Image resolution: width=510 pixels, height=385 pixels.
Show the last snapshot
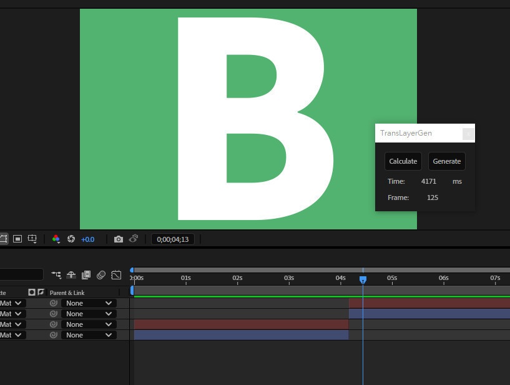click(x=134, y=239)
